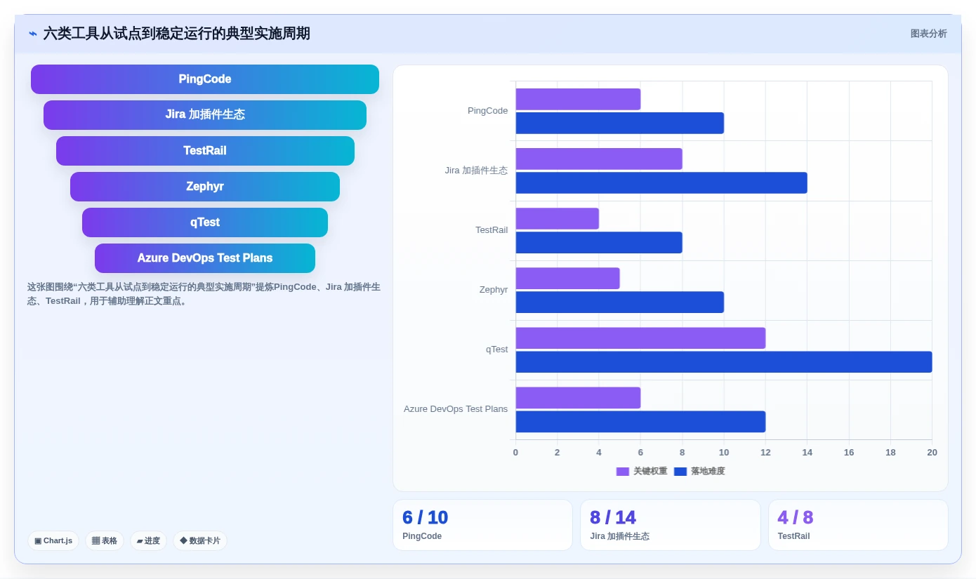Click the purple 关键权重 legend color box

tap(623, 472)
